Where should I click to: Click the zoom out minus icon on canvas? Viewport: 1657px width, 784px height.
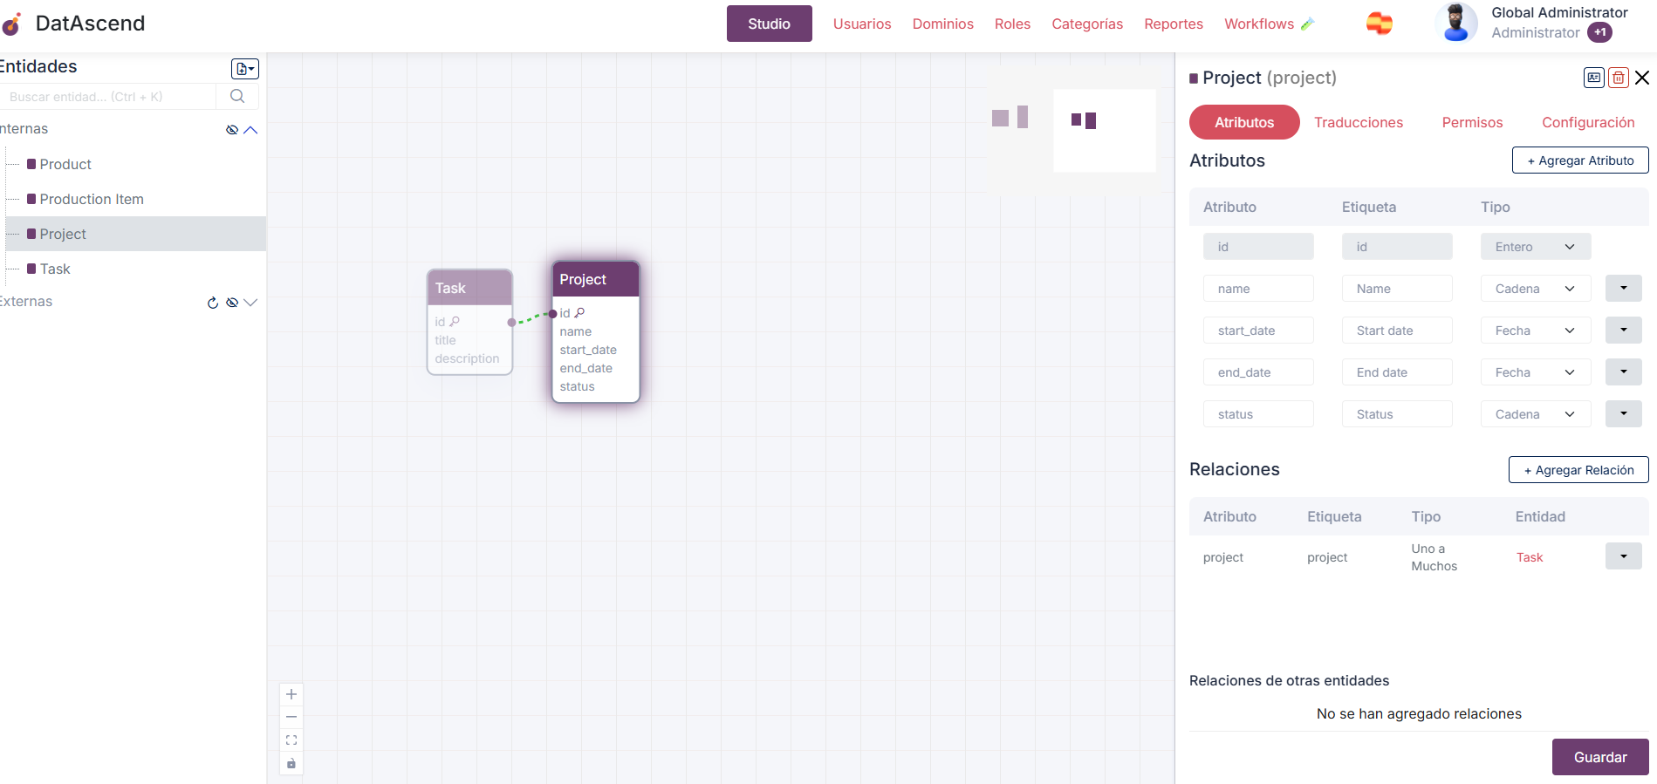pyautogui.click(x=291, y=717)
